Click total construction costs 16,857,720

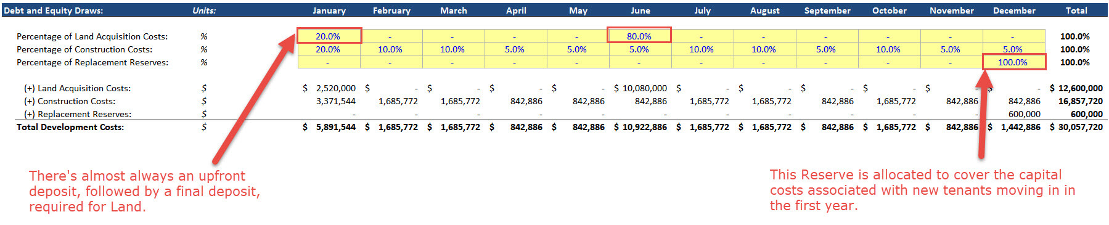(1081, 101)
